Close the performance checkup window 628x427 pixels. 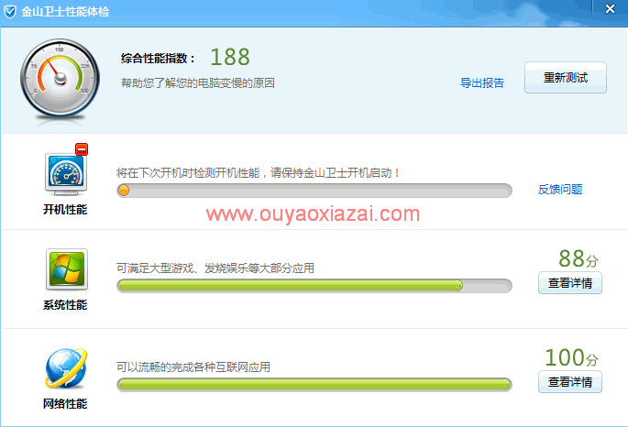pos(610,9)
